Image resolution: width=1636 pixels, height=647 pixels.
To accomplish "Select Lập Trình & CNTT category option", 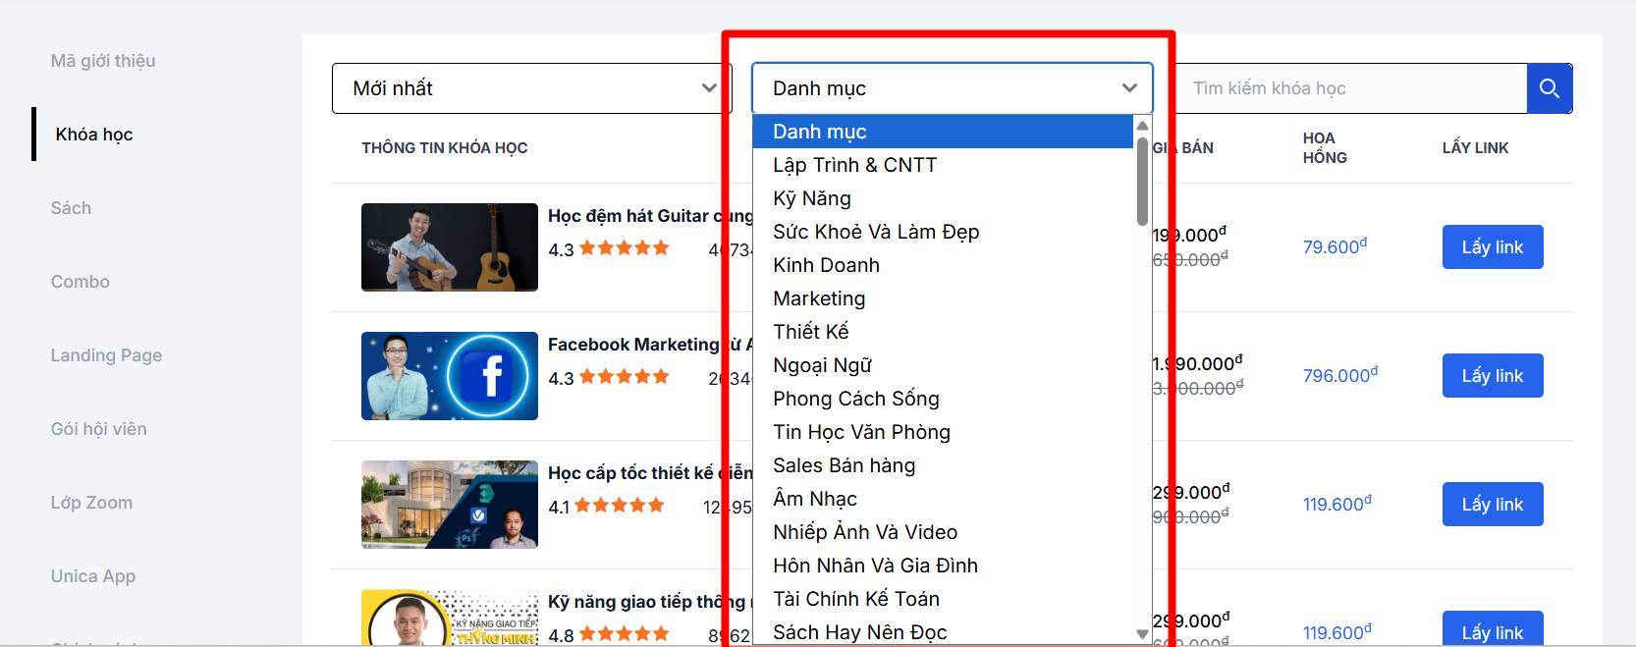I will [x=854, y=165].
